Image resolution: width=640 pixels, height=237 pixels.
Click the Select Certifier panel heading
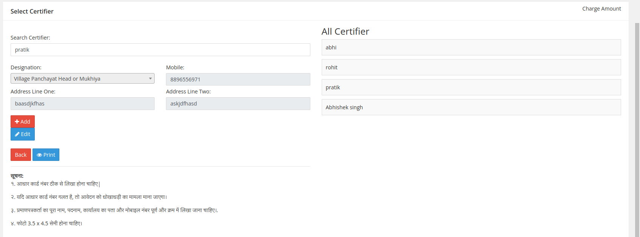(x=32, y=11)
